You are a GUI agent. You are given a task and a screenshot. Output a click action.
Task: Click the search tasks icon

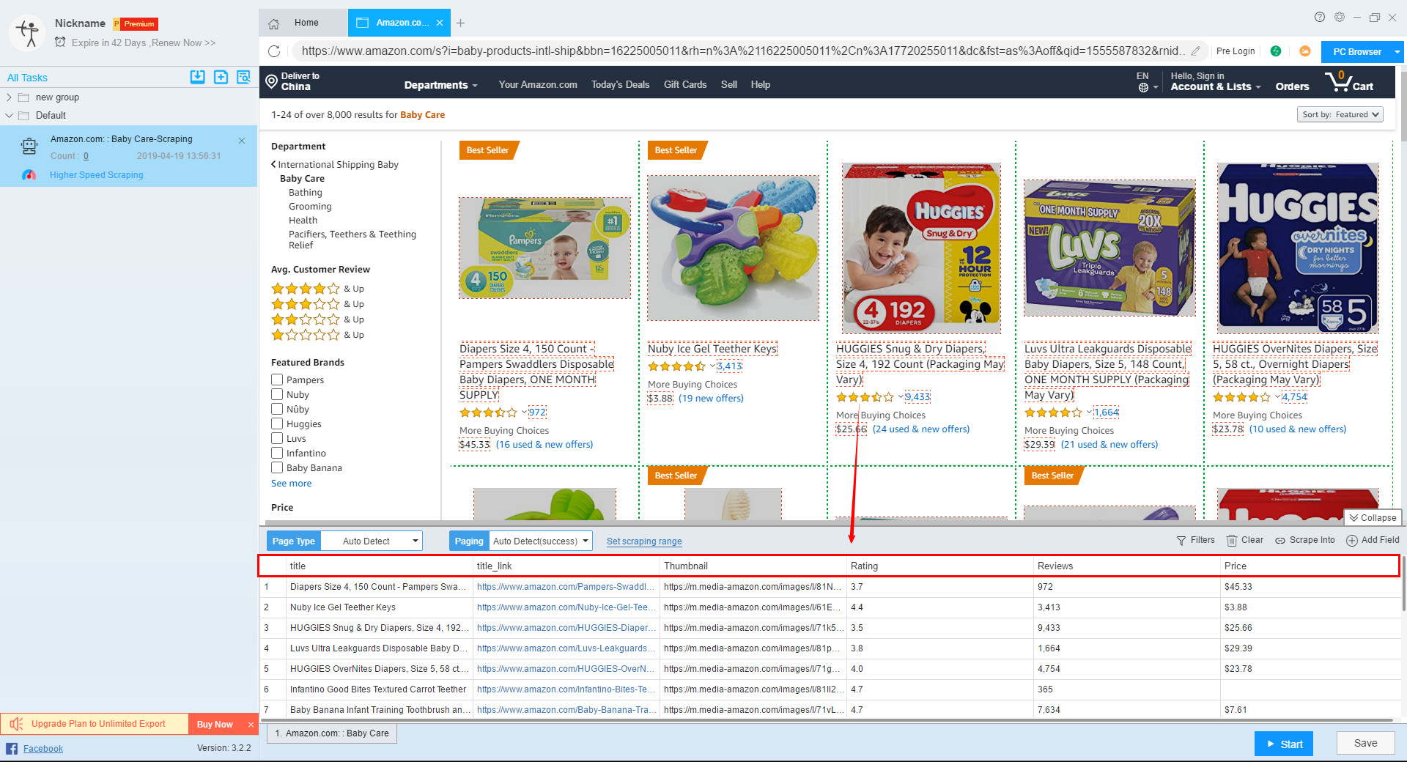coord(243,77)
